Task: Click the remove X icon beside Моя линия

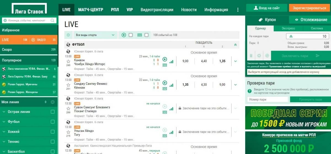Action: pyautogui.click(x=53, y=102)
